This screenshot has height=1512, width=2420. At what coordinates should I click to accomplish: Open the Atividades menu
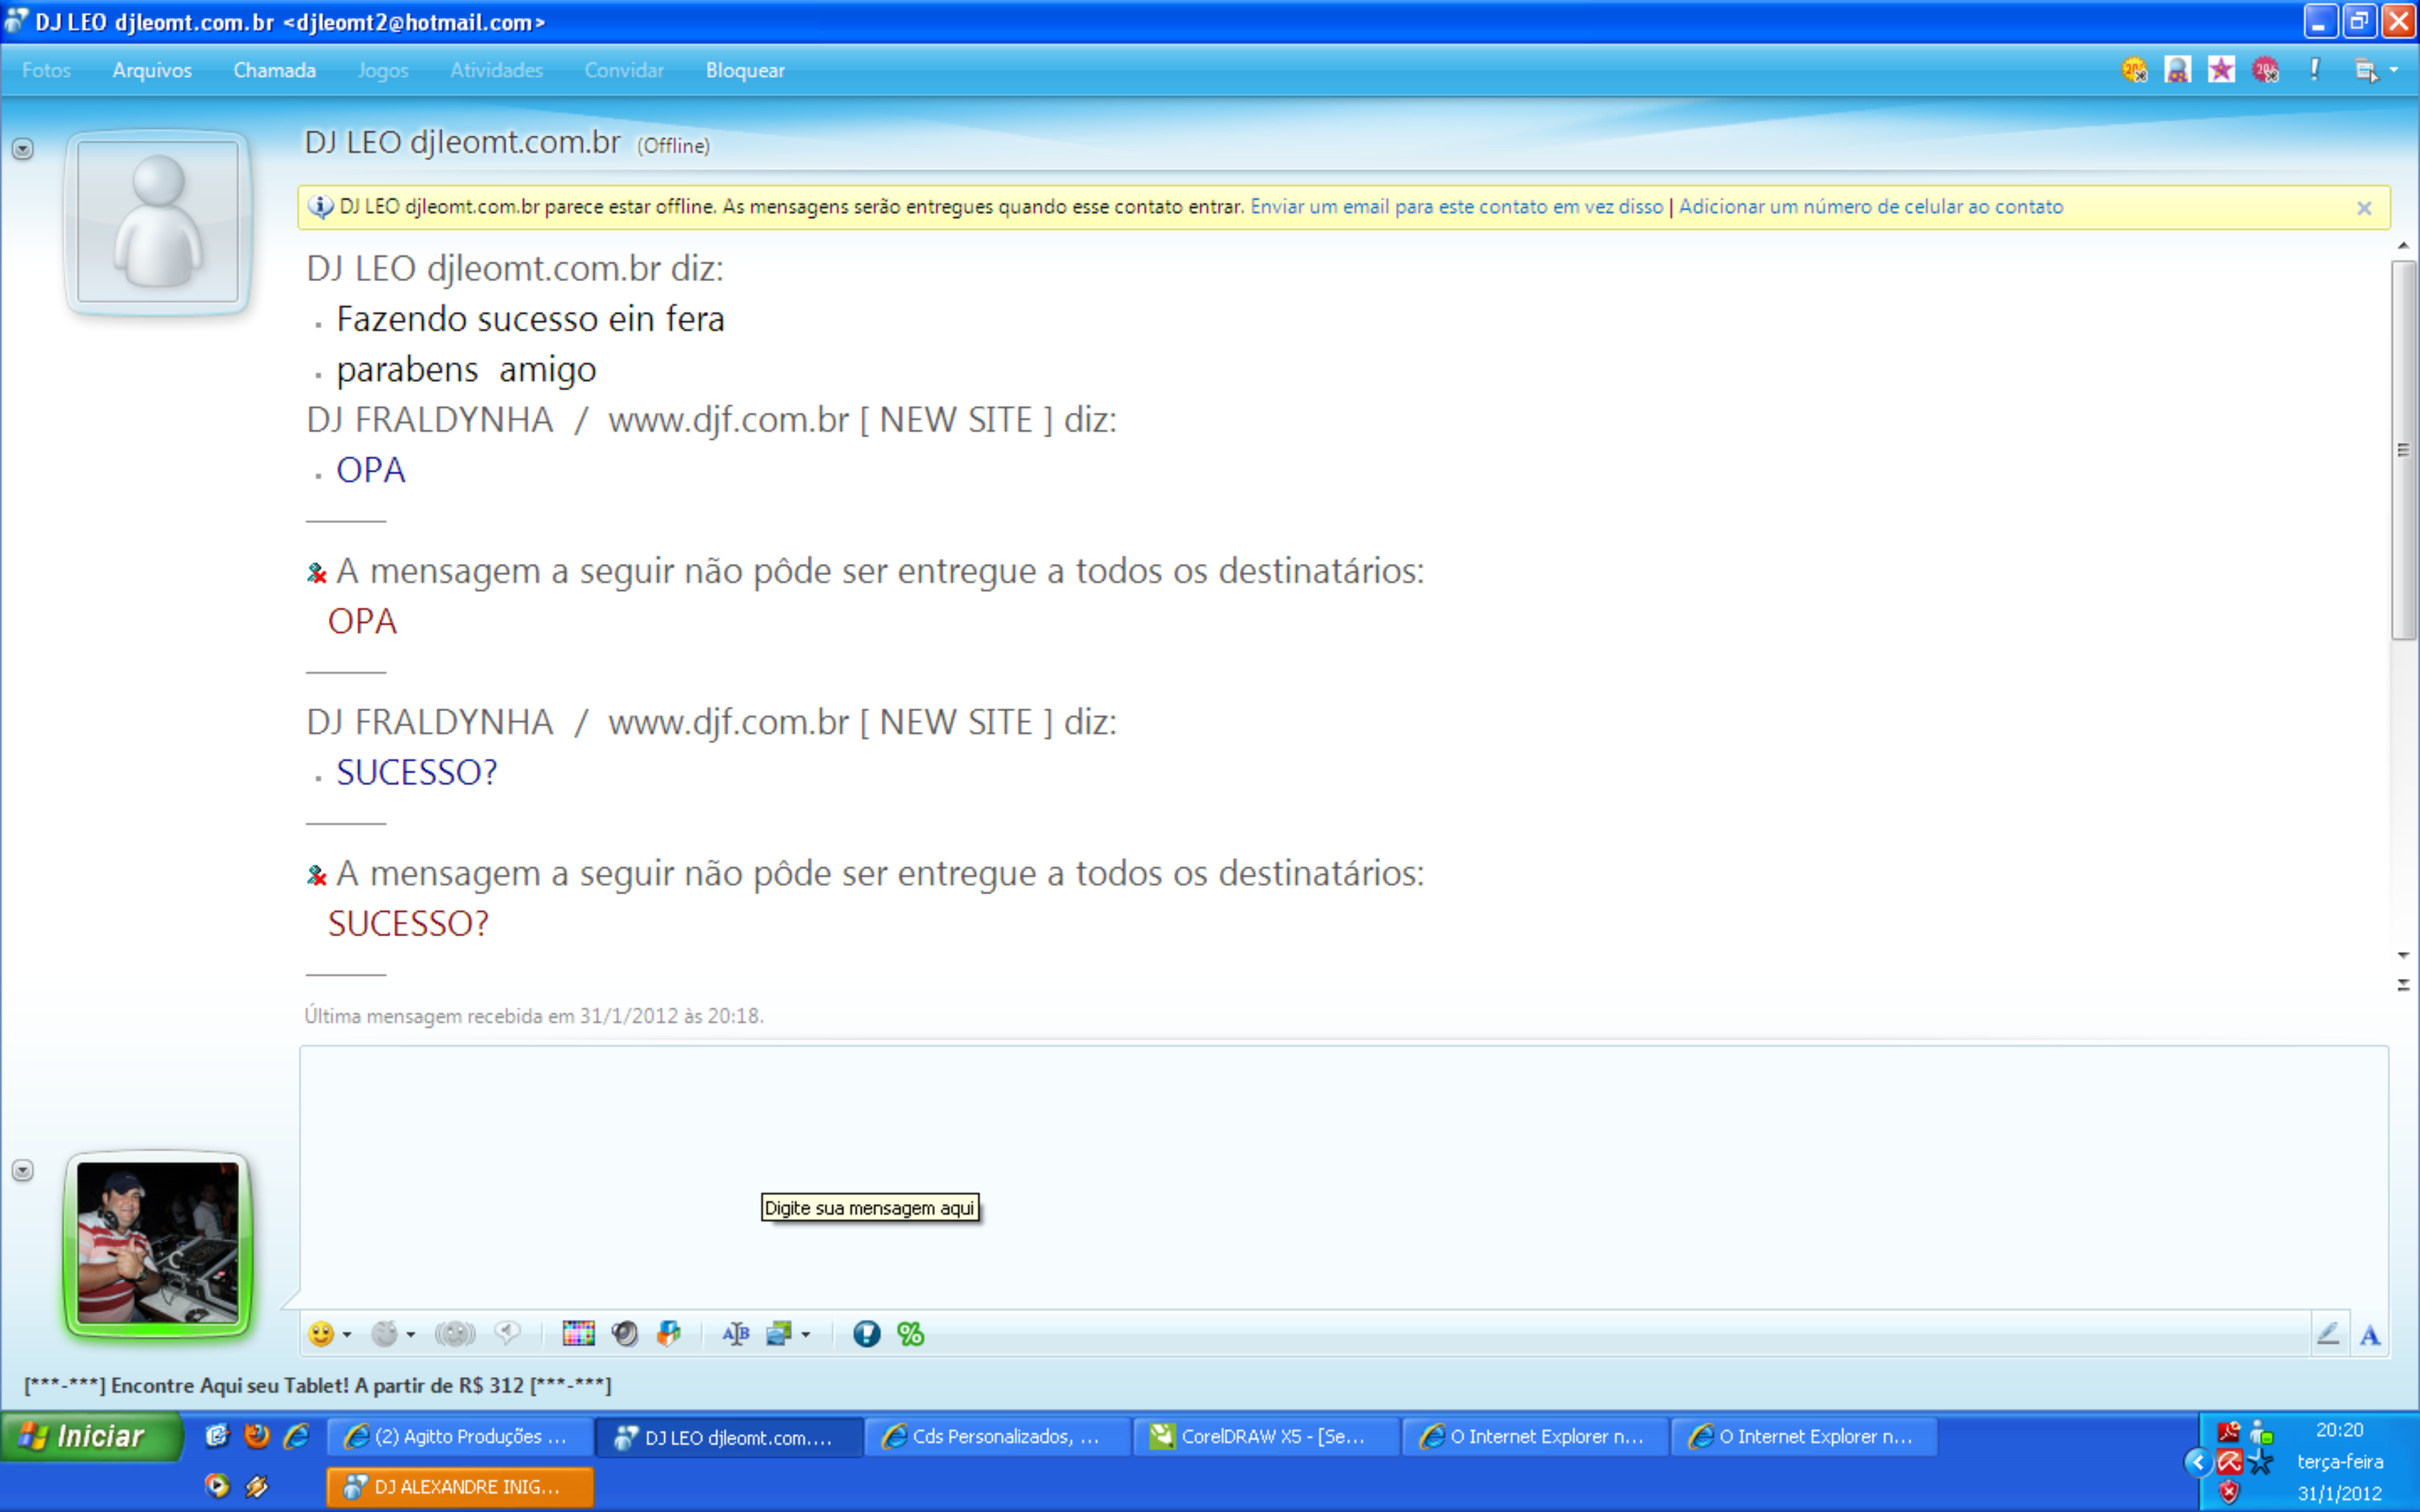click(496, 70)
